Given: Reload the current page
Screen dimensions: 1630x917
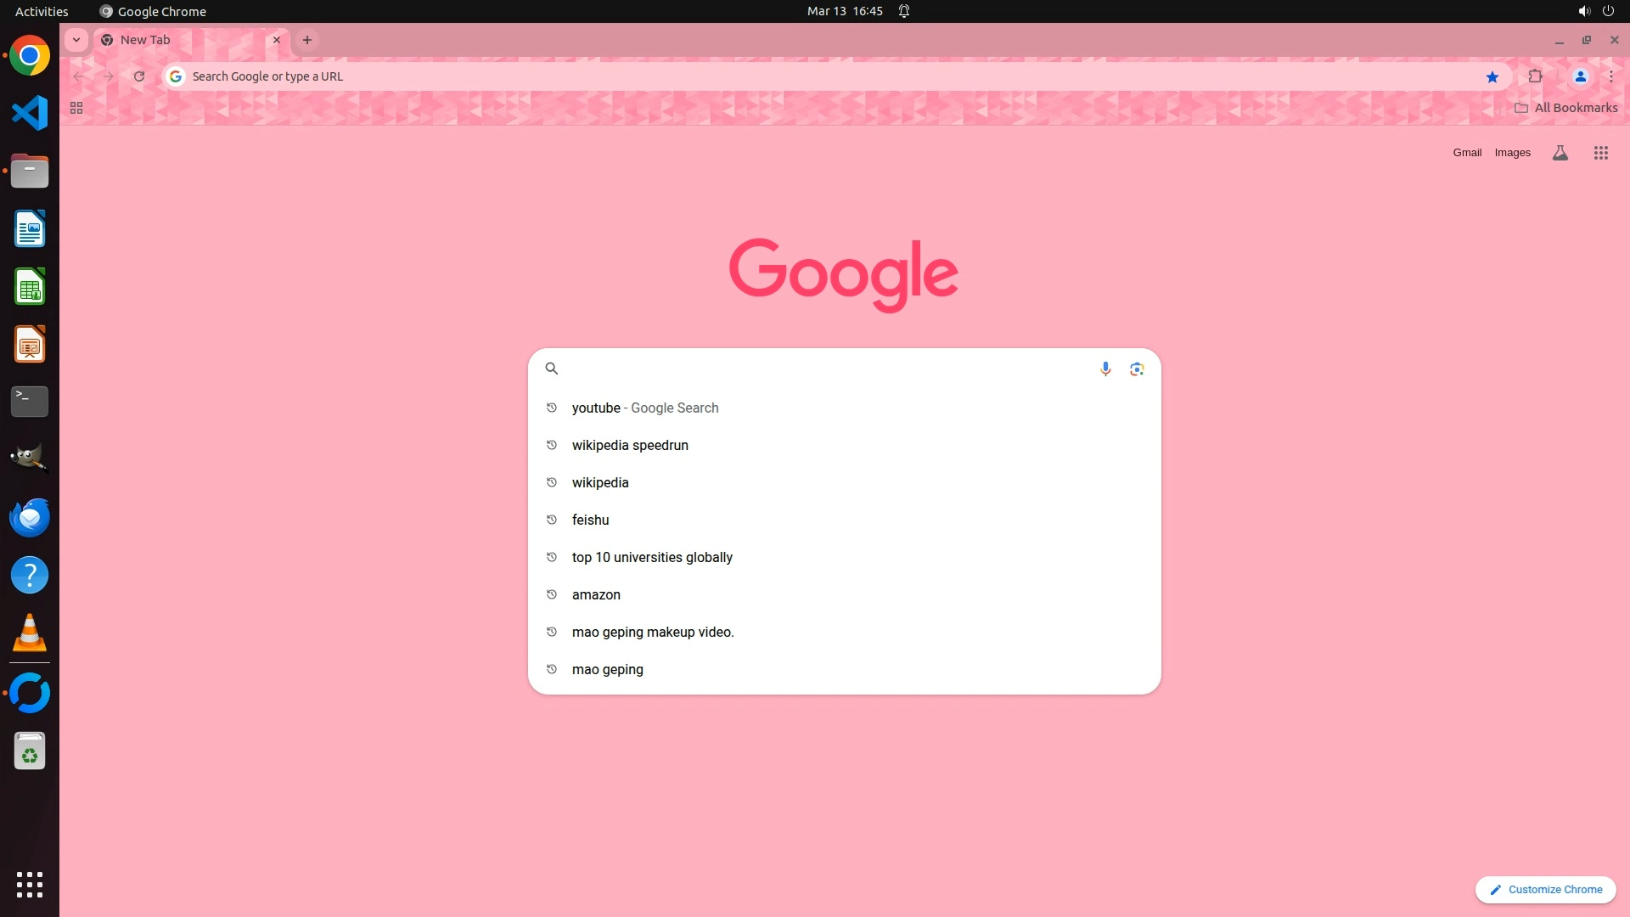Looking at the screenshot, I should pos(139,76).
